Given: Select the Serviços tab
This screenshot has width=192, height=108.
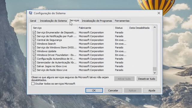Looking at the screenshot, I should 74,20.
